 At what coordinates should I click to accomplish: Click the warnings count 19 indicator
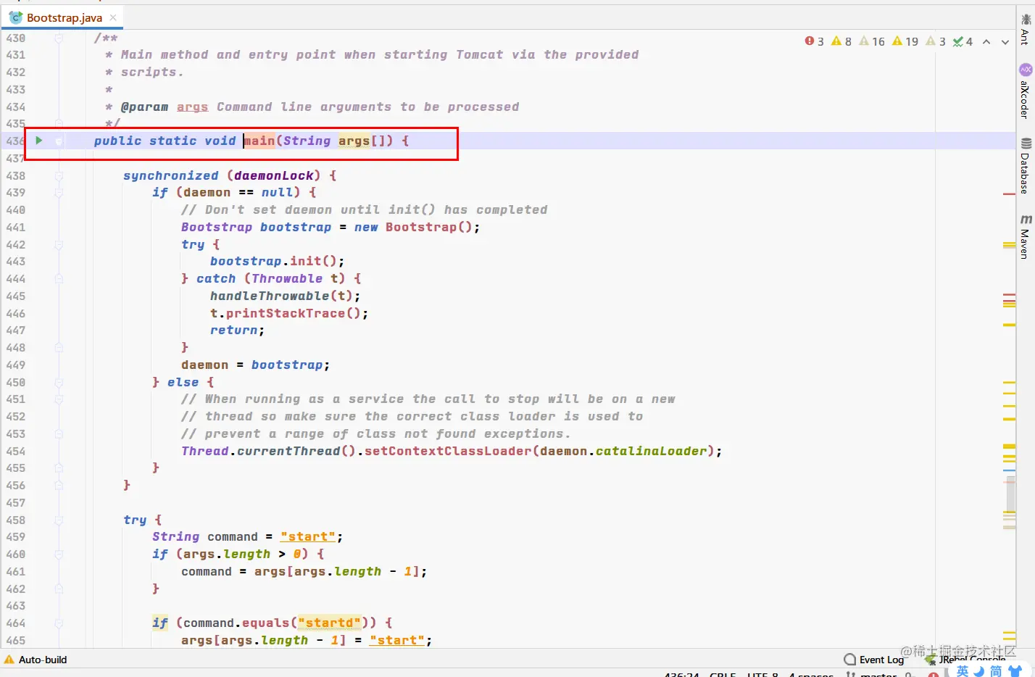(905, 41)
